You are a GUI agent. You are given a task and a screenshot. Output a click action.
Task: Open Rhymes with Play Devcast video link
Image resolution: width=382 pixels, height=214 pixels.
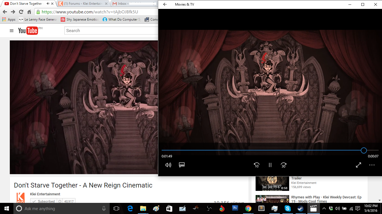(326, 199)
